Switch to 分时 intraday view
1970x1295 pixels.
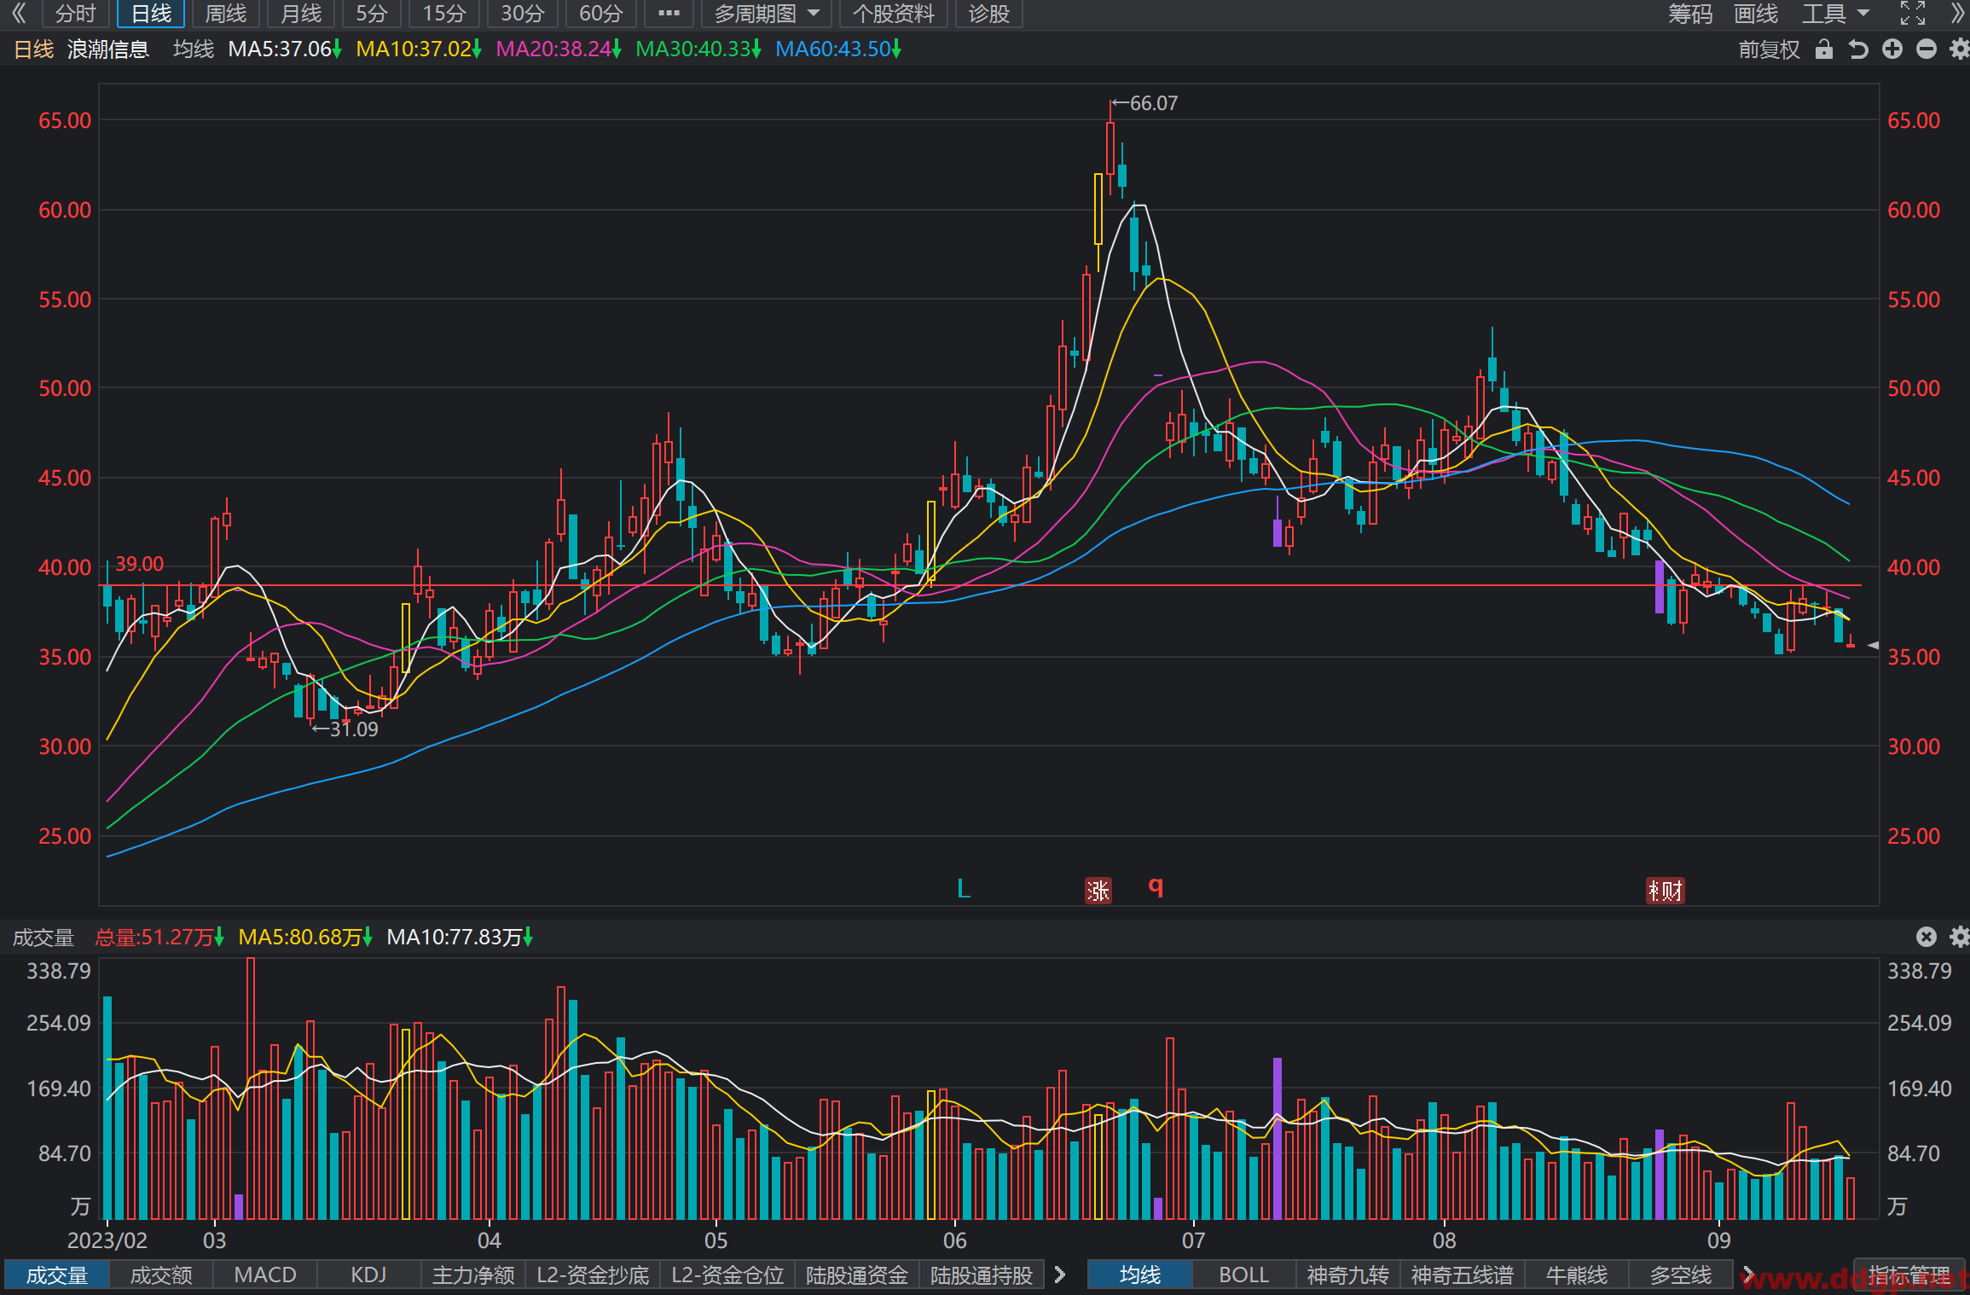75,14
